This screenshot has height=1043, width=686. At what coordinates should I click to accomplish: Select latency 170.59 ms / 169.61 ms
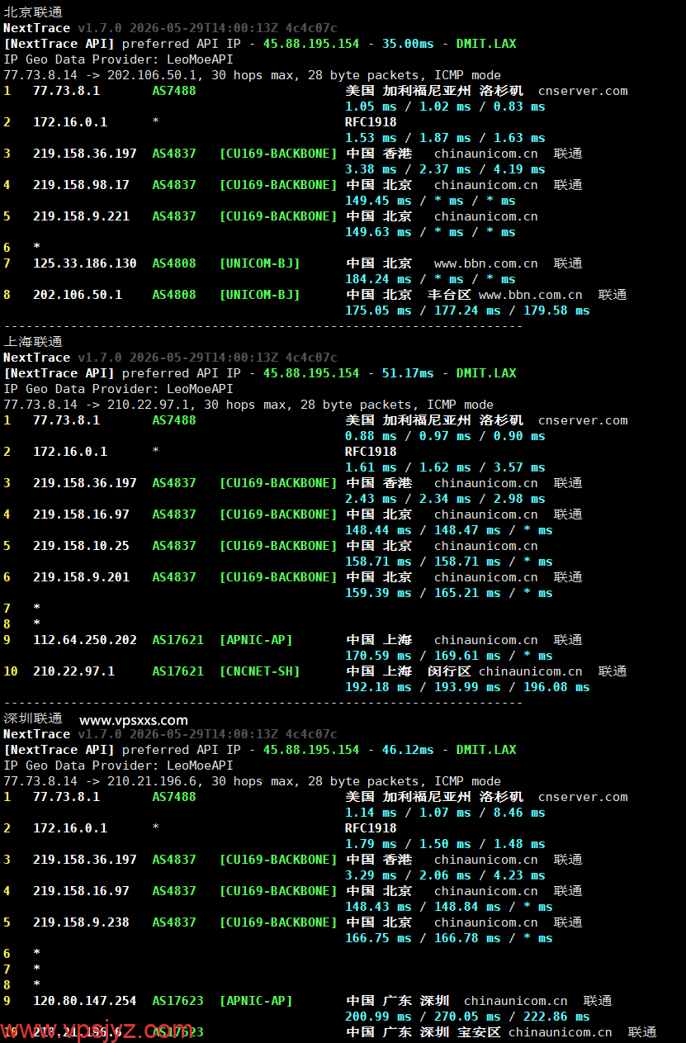(423, 656)
